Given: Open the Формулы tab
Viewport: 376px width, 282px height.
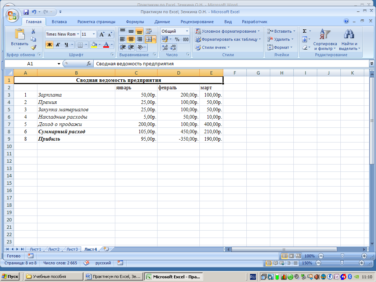Looking at the screenshot, I should point(135,22).
